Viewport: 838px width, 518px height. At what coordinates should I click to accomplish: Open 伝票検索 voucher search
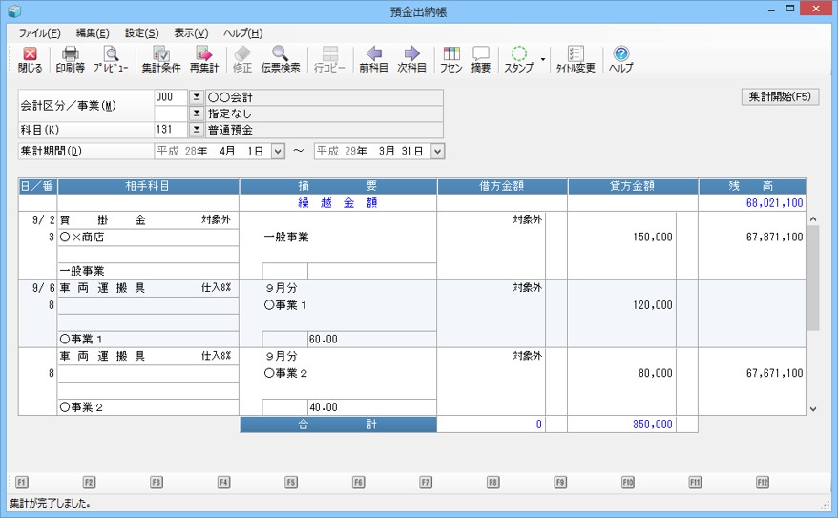tap(280, 59)
